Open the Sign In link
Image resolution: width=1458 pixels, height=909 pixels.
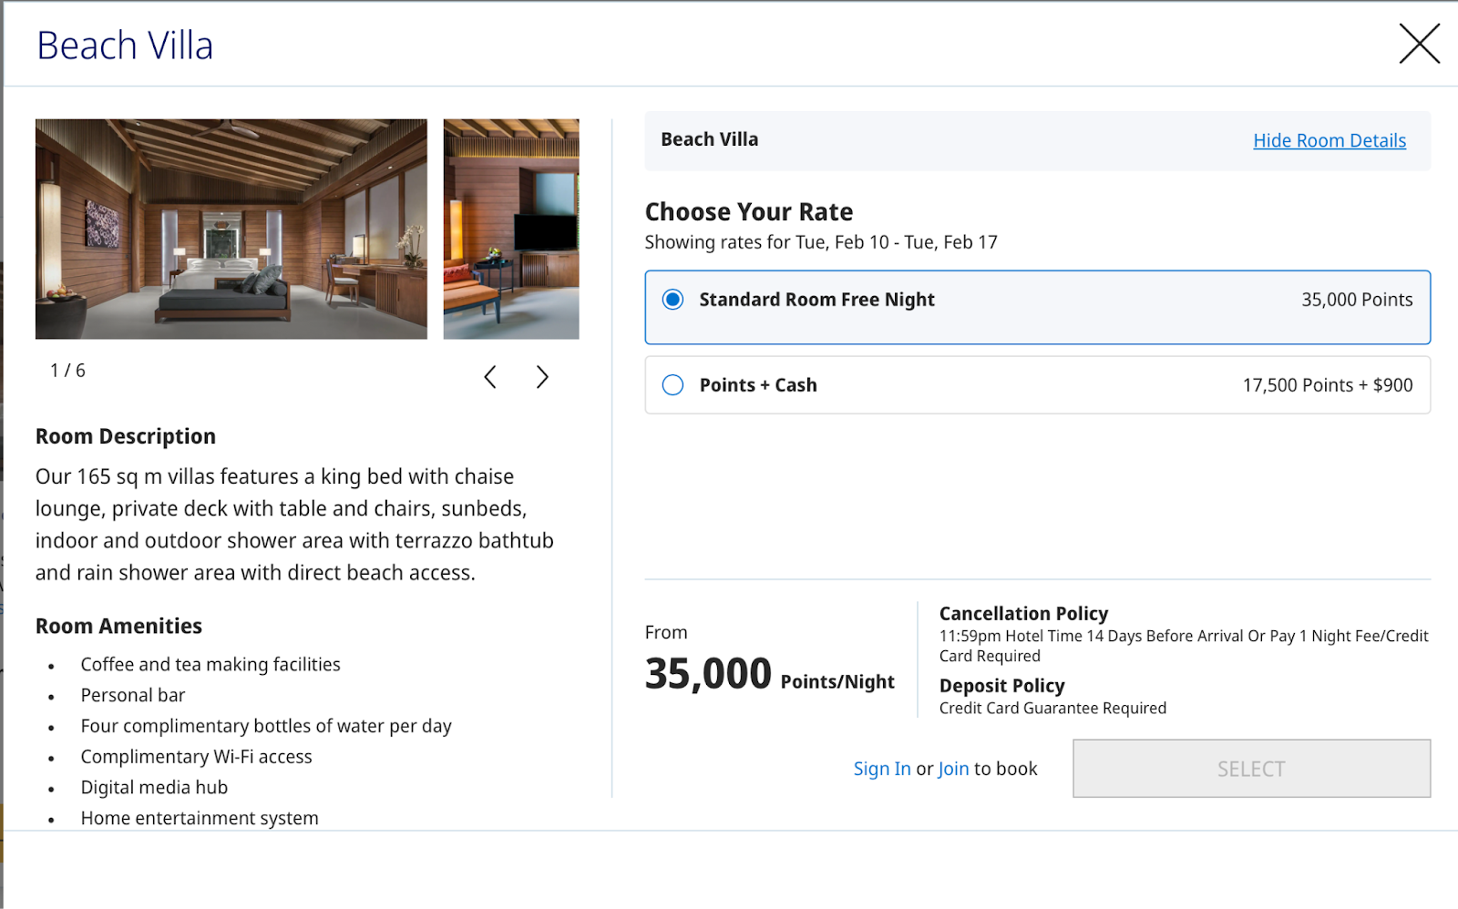tap(881, 769)
